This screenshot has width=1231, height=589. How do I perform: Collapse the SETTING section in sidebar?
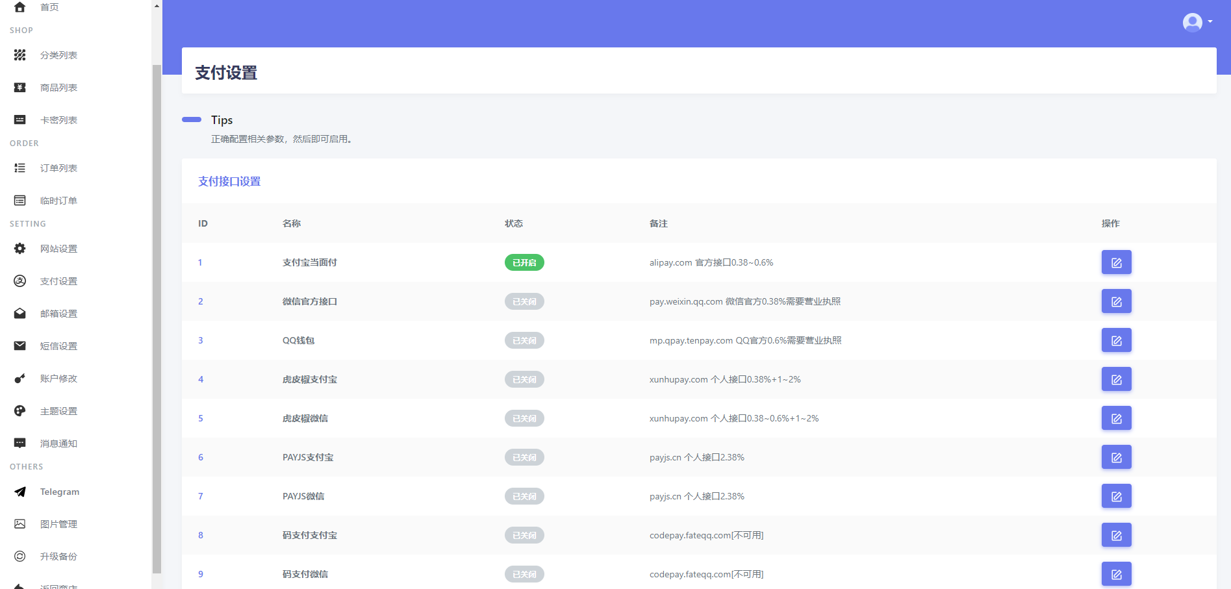[27, 223]
